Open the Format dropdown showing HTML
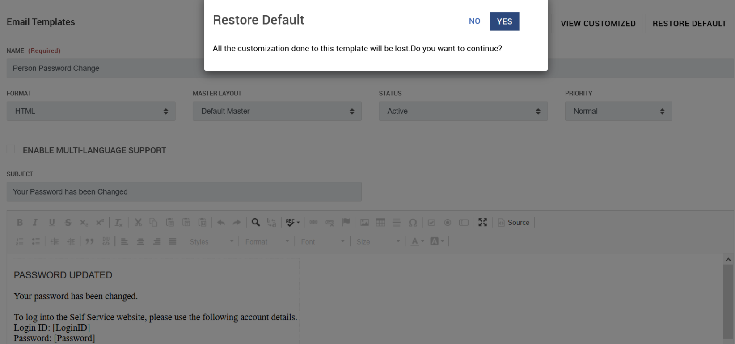 tap(91, 111)
